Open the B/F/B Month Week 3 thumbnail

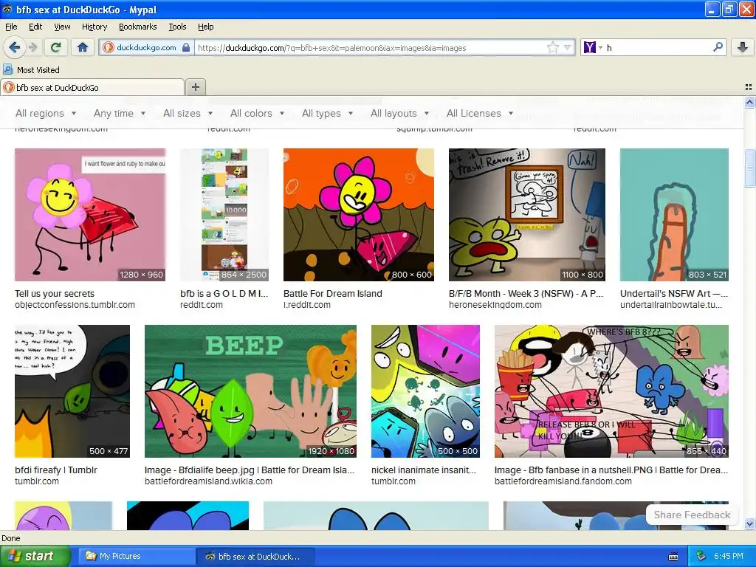pos(527,215)
